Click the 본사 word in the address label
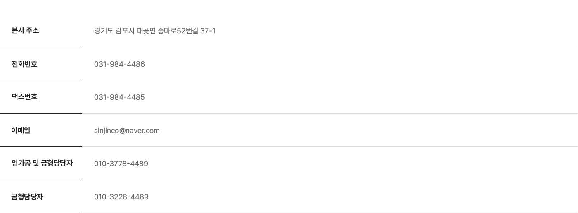This screenshot has width=578, height=213. 18,30
